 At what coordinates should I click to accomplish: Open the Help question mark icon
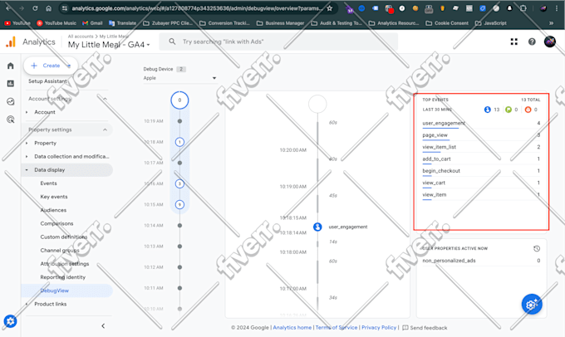pyautogui.click(x=532, y=42)
